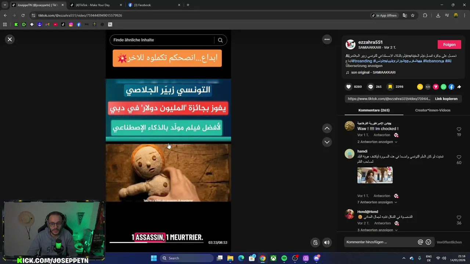Expand '3 Antworten anzeigen' replies
This screenshot has width=470, height=264.
pos(377,230)
